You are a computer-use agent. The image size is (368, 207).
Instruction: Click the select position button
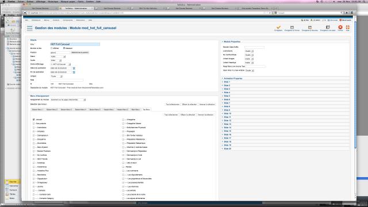[80, 52]
